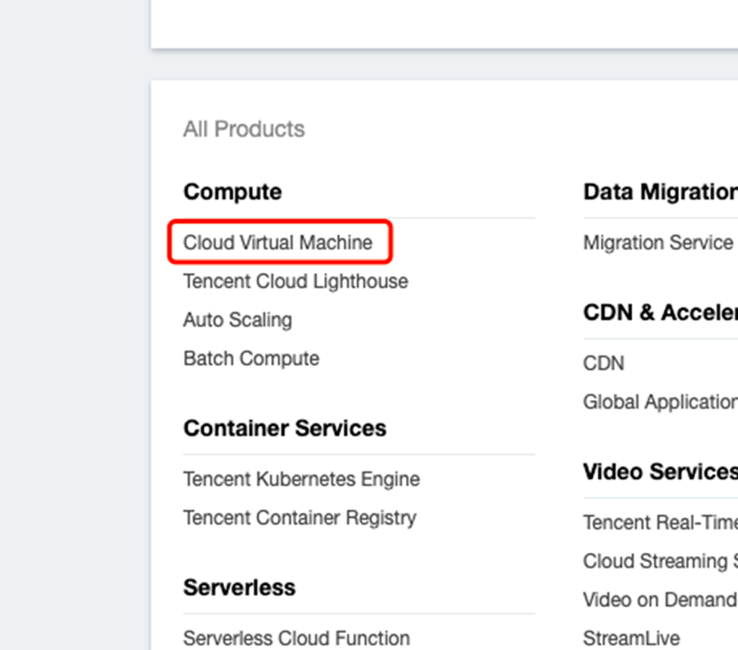Open StreamLive product link
The image size is (738, 650).
(x=631, y=639)
